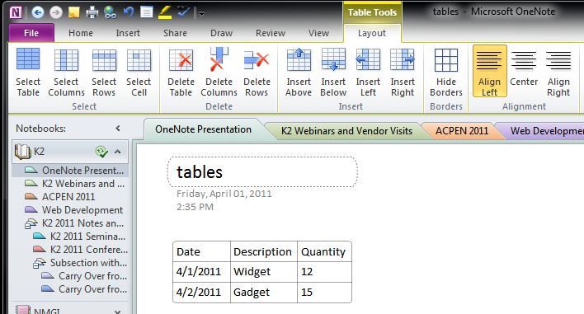Insert a column with Insert Left
The height and width of the screenshot is (314, 584).
click(x=368, y=73)
